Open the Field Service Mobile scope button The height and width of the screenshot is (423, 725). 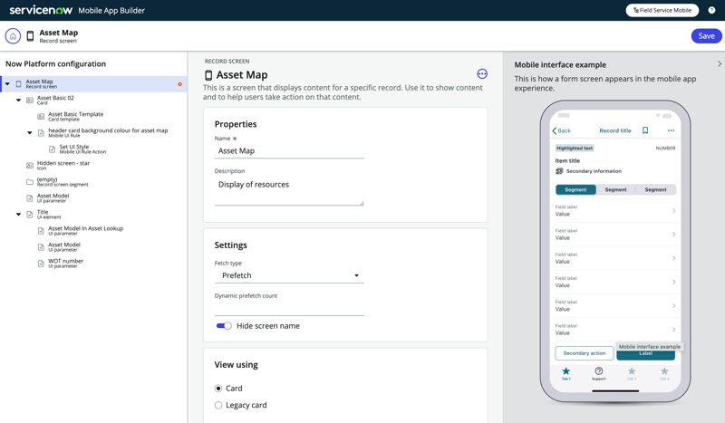tap(662, 10)
